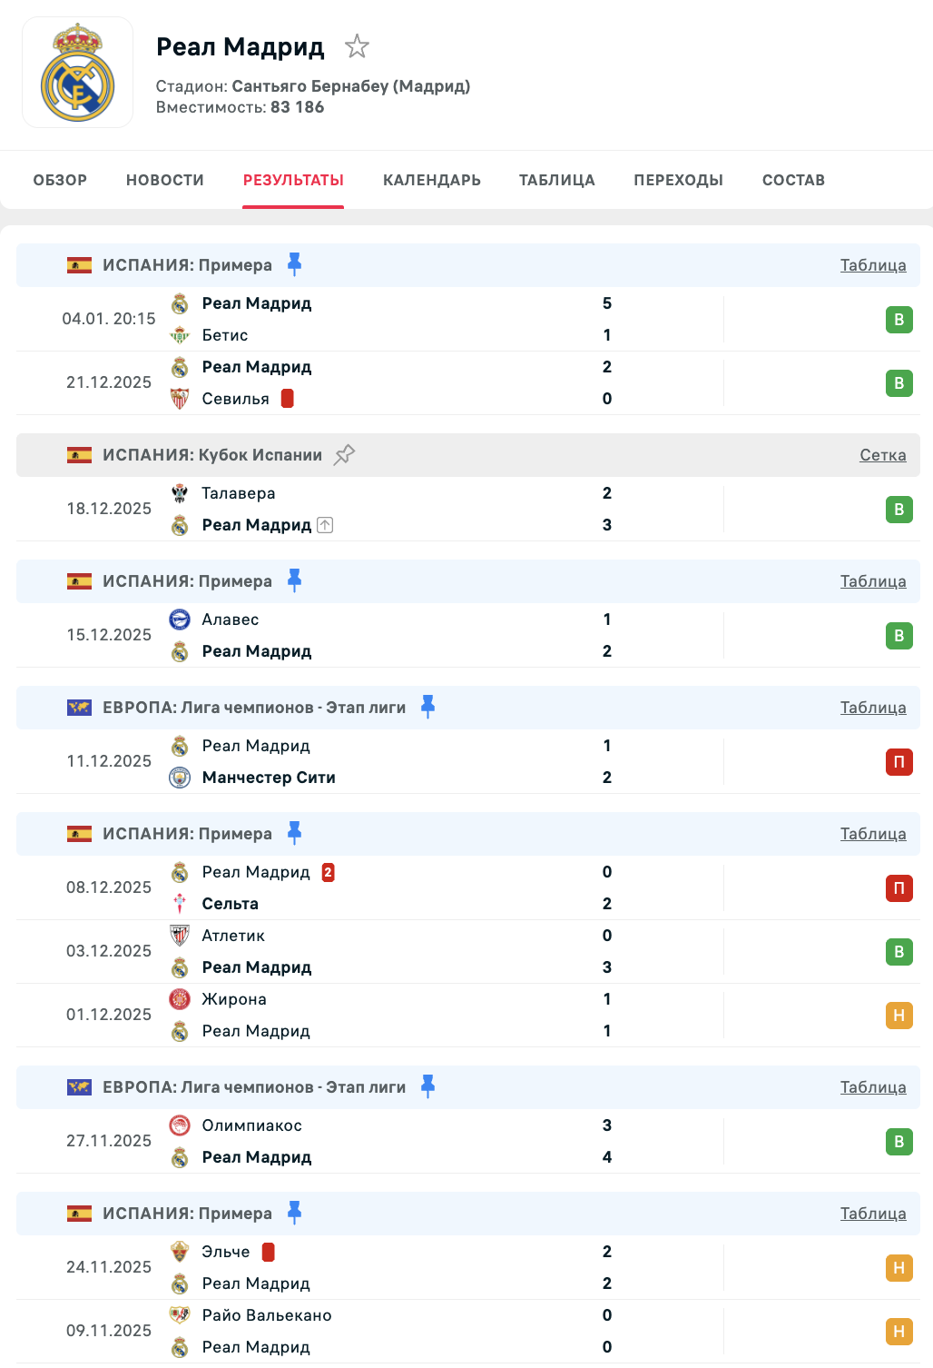Open the Календарь tab
Screen dimensions: 933x1368
click(431, 180)
